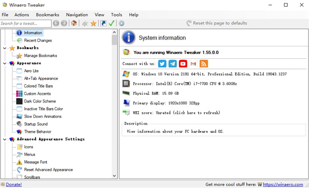Select Recent Changes in the tree

(38, 40)
